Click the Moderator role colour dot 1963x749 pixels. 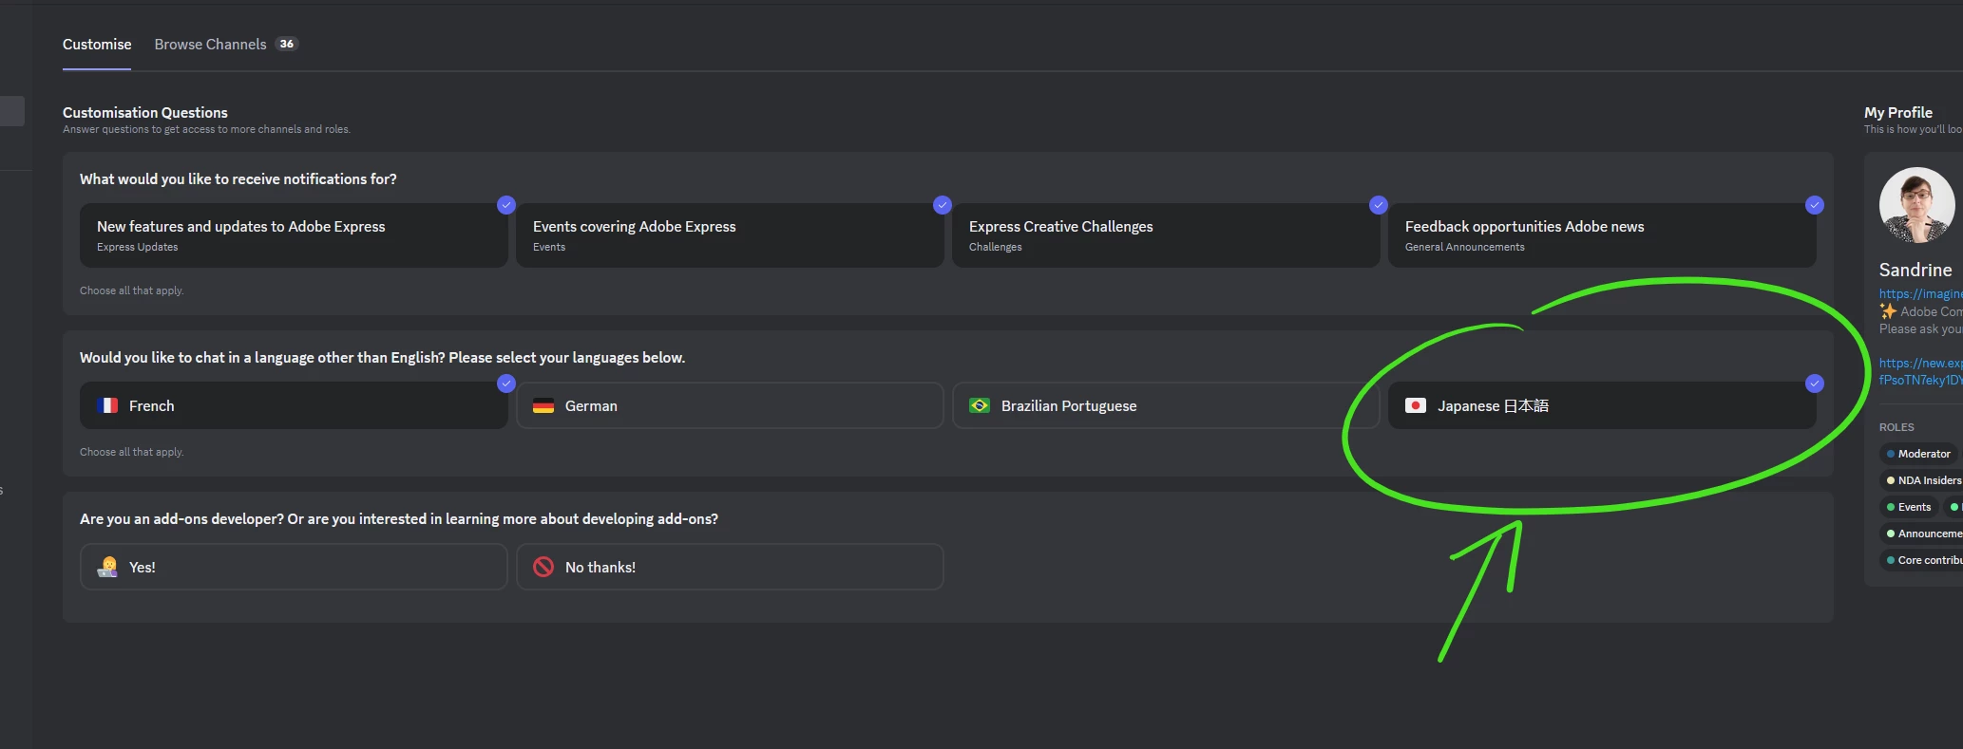tap(1891, 454)
